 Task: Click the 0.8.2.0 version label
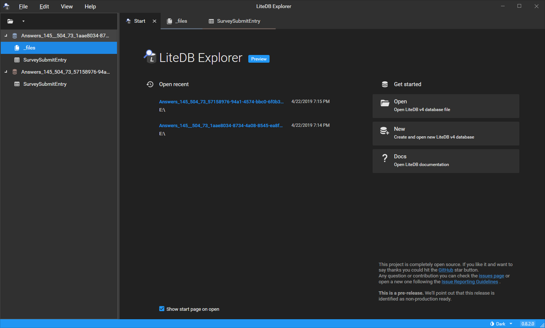coord(528,324)
